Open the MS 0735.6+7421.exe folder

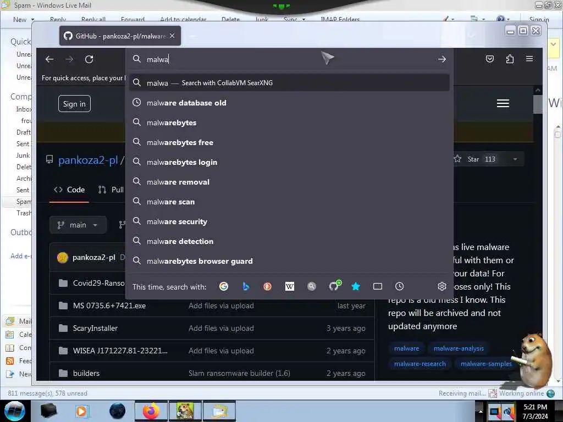(x=109, y=306)
